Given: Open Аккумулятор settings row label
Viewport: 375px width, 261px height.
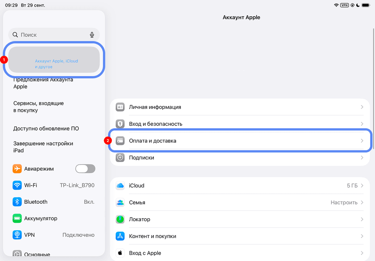Looking at the screenshot, I should click(41, 218).
